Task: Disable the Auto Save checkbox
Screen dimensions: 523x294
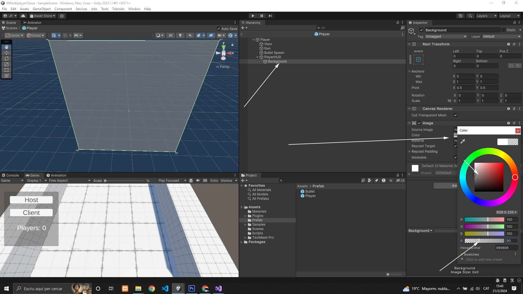Action: (x=218, y=29)
